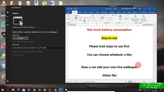Open More Wallpapers link
The height and width of the screenshot is (92, 164).
pyautogui.click(x=18, y=54)
